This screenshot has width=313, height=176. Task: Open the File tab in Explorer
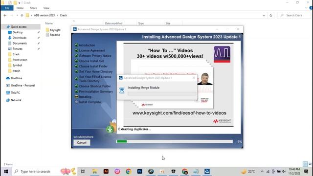[x=7, y=8]
